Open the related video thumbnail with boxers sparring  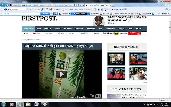pos(116,73)
